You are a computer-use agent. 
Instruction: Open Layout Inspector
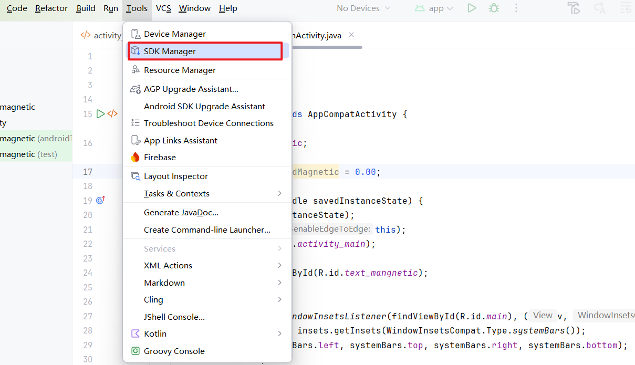207,176
